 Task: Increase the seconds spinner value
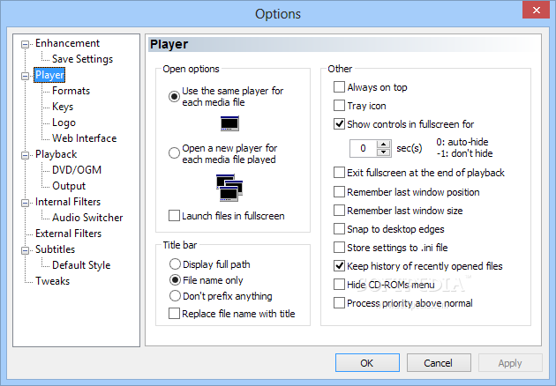pyautogui.click(x=383, y=145)
